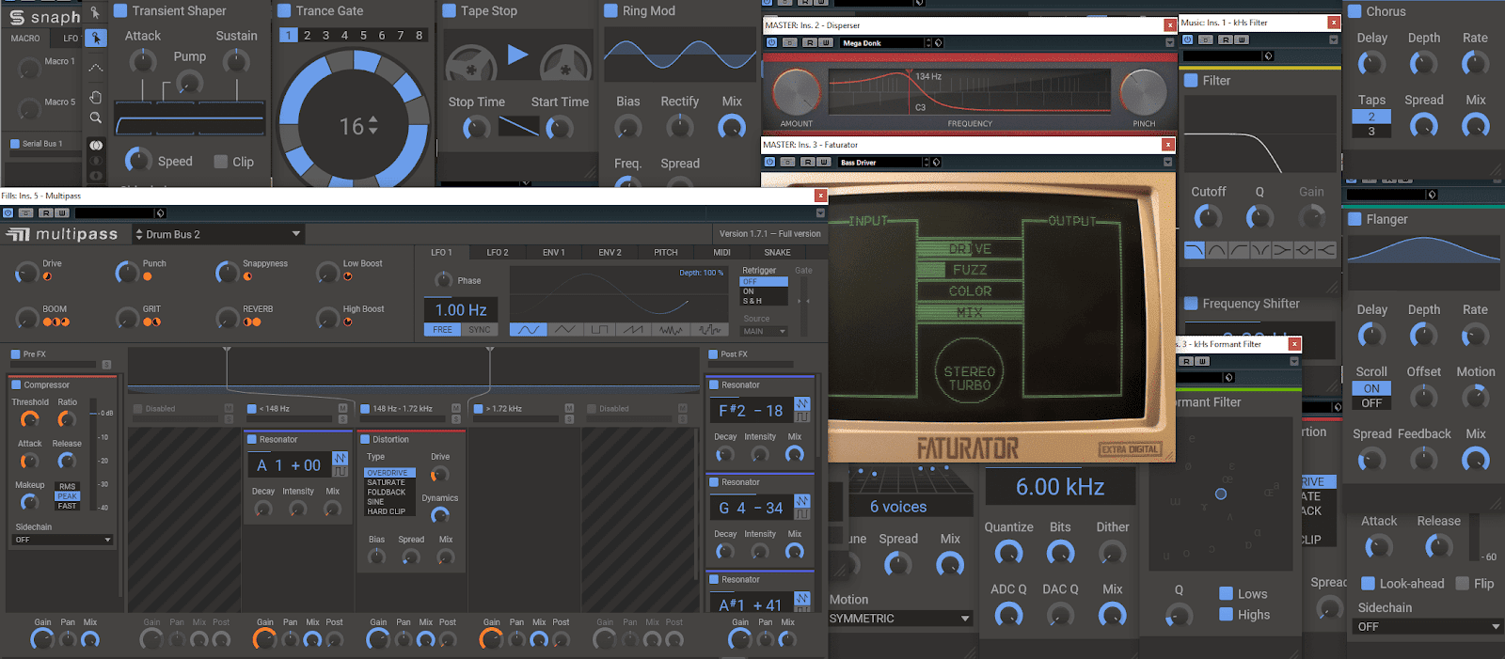The width and height of the screenshot is (1505, 659).
Task: Click the Tape Stop play triangle icon
Action: [517, 55]
